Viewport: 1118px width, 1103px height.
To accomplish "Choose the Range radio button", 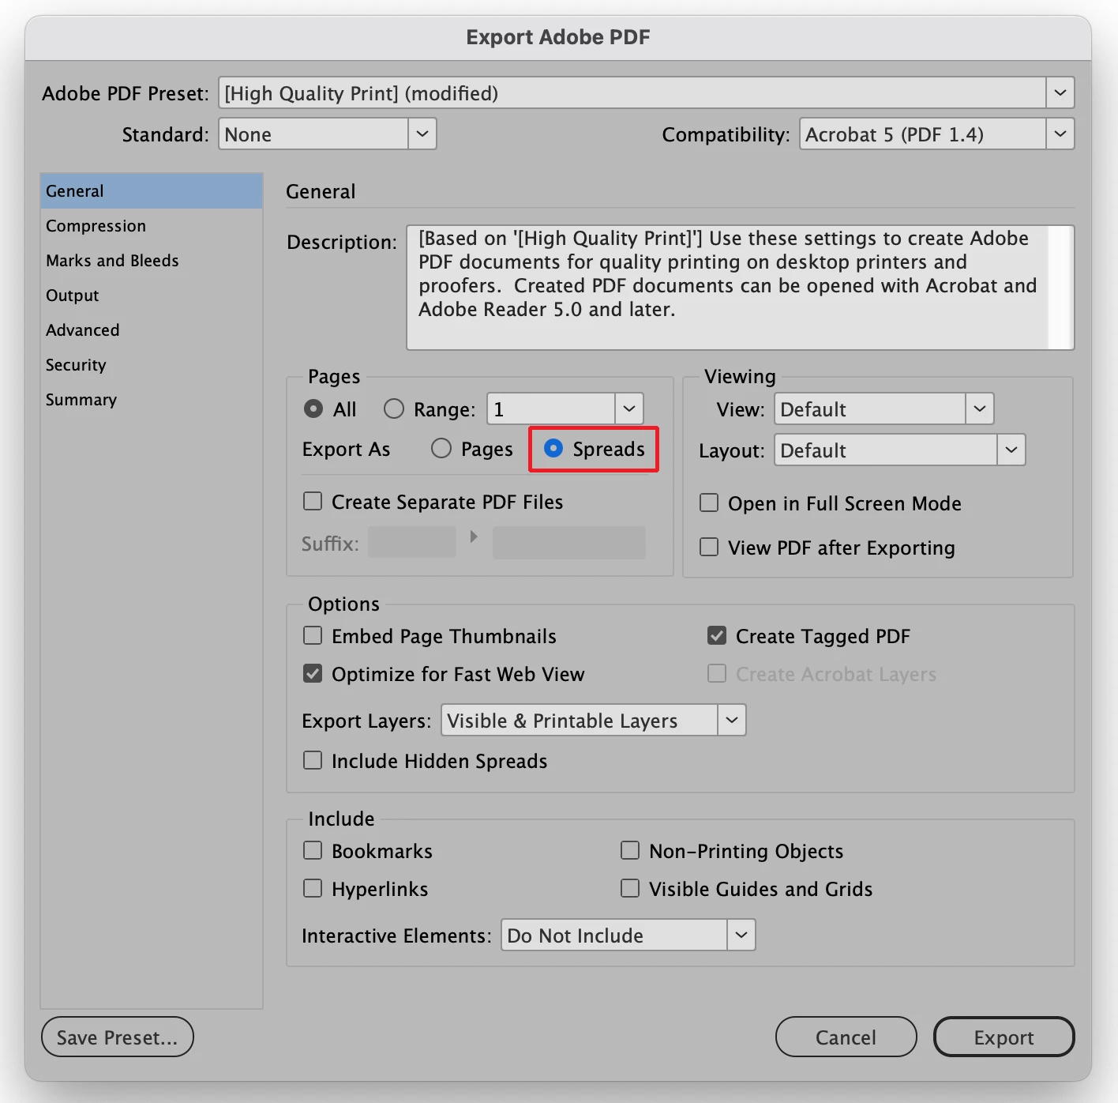I will click(394, 408).
